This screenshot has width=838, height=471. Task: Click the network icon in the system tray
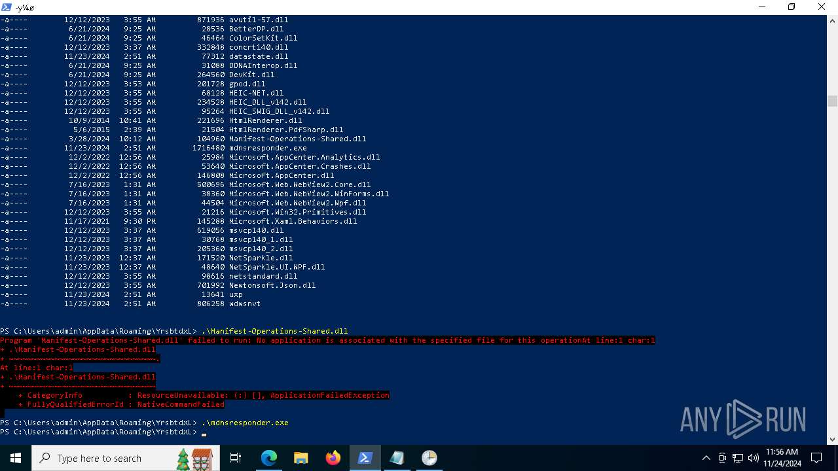738,458
